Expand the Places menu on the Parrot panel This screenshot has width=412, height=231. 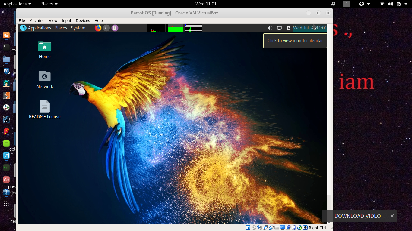(61, 28)
